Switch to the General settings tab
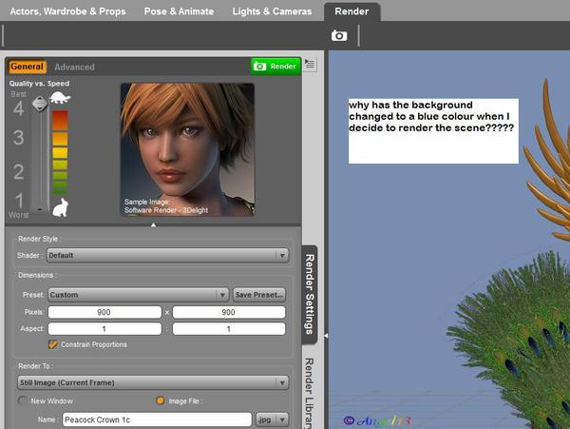Image resolution: width=570 pixels, height=429 pixels. pos(27,67)
